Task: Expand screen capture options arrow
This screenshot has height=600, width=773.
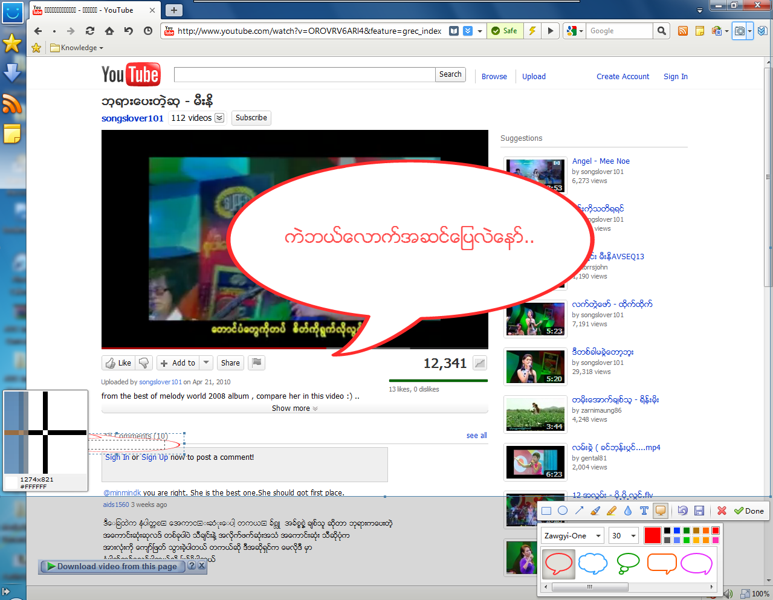Action: tap(750, 31)
